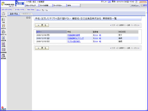Open the 欠品経緯のヒアリング report link
The height and width of the screenshot is (111, 148).
75,38
